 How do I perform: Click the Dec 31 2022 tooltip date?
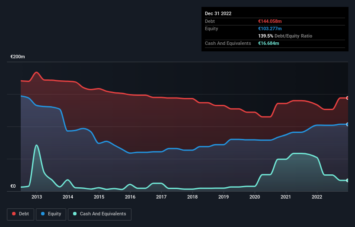coord(218,13)
